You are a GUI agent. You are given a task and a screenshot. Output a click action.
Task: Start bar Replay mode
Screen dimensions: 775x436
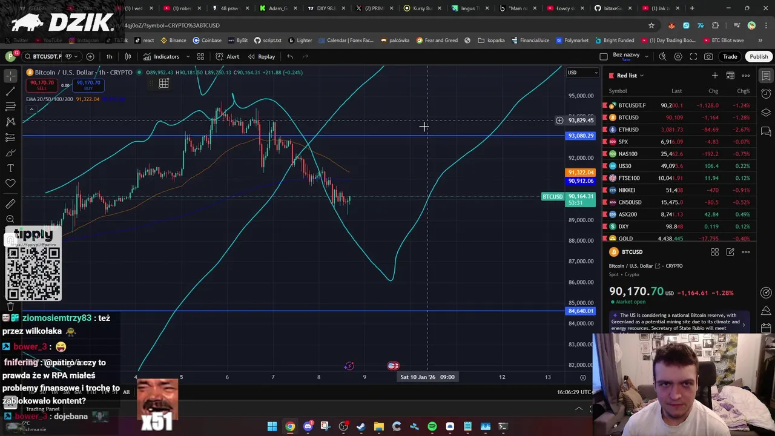pyautogui.click(x=261, y=56)
